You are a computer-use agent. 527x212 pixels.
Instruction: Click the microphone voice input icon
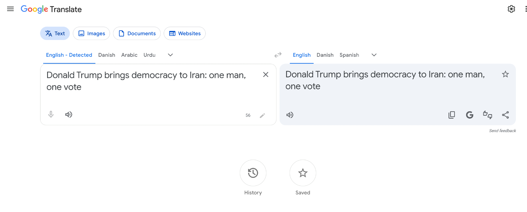pyautogui.click(x=51, y=114)
